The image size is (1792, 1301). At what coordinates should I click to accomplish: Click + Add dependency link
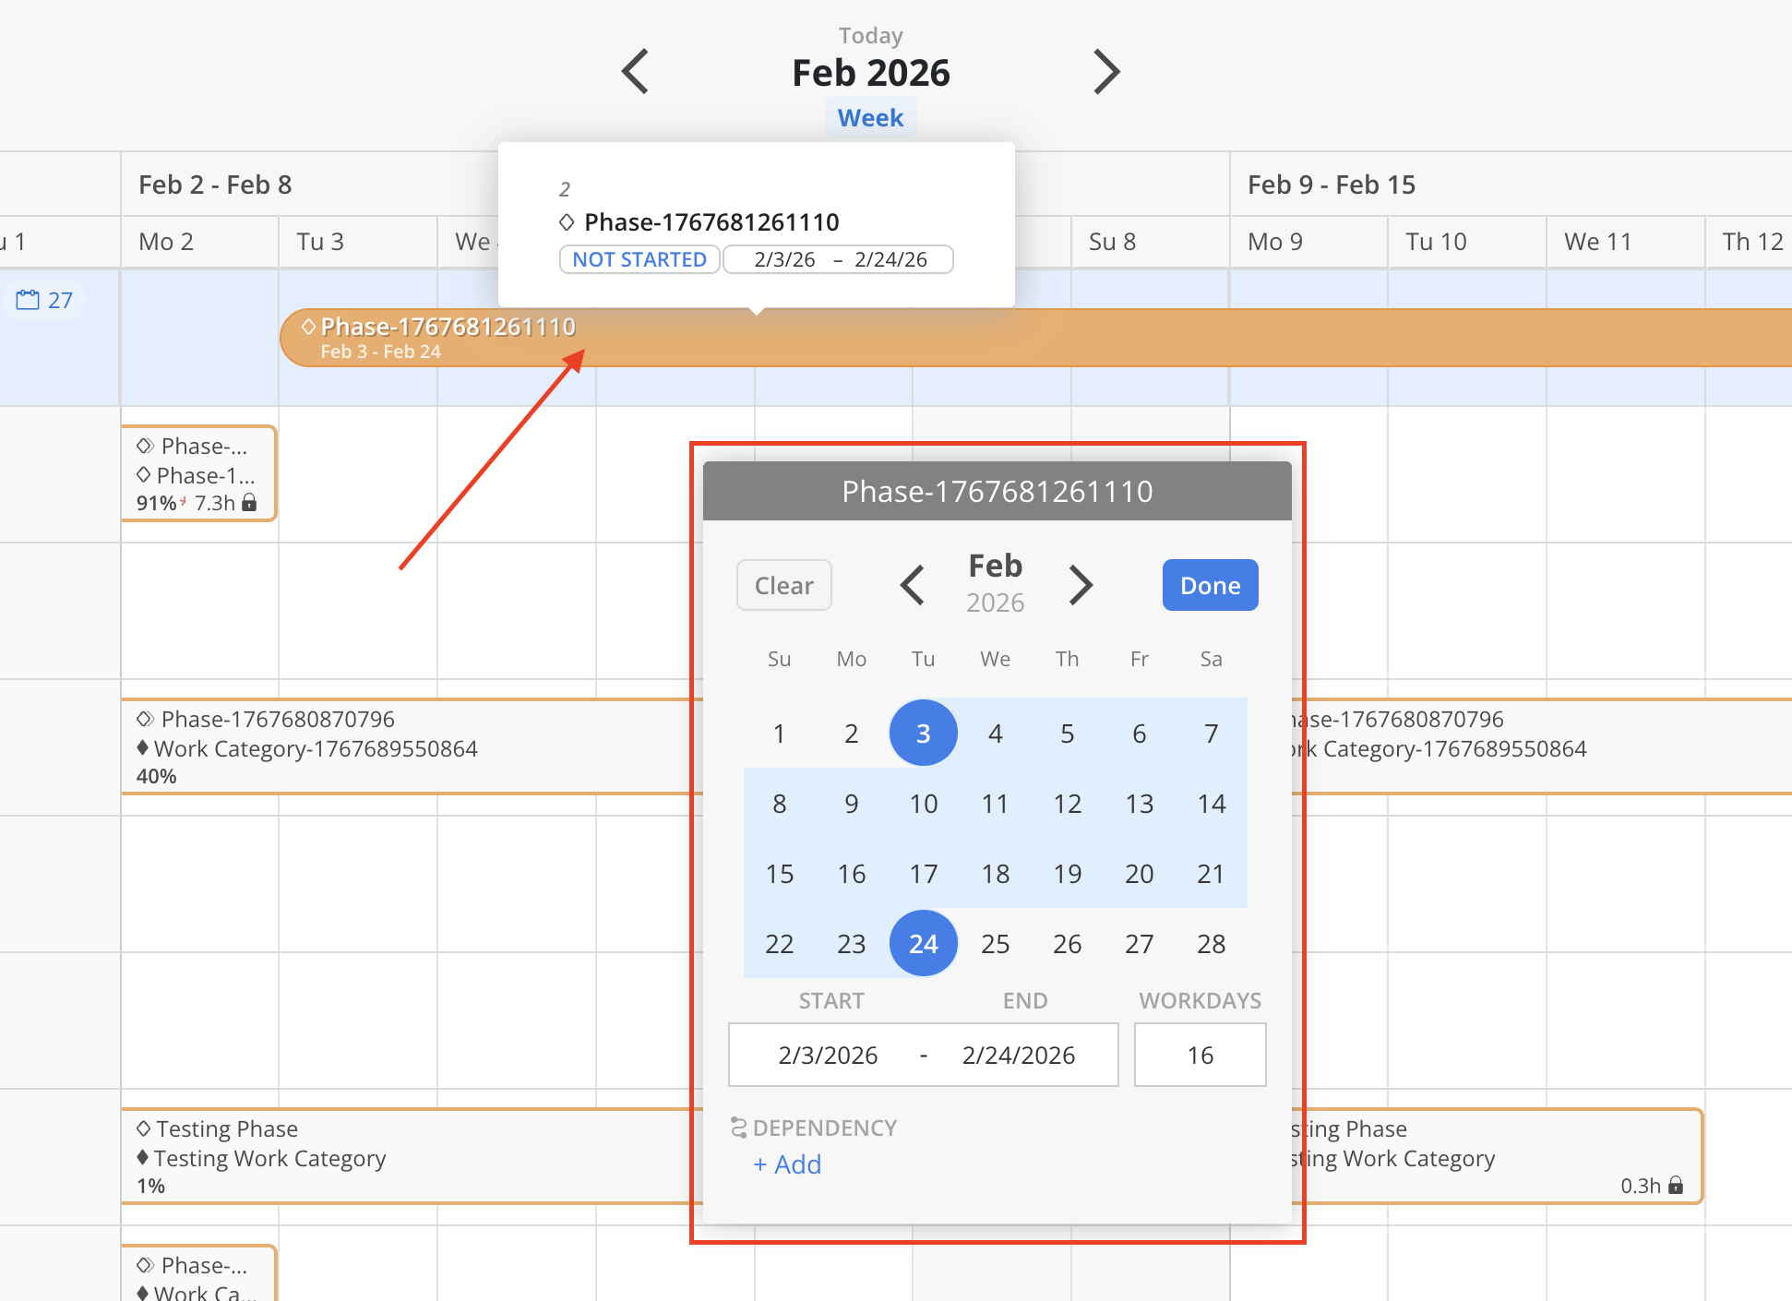pyautogui.click(x=787, y=1164)
